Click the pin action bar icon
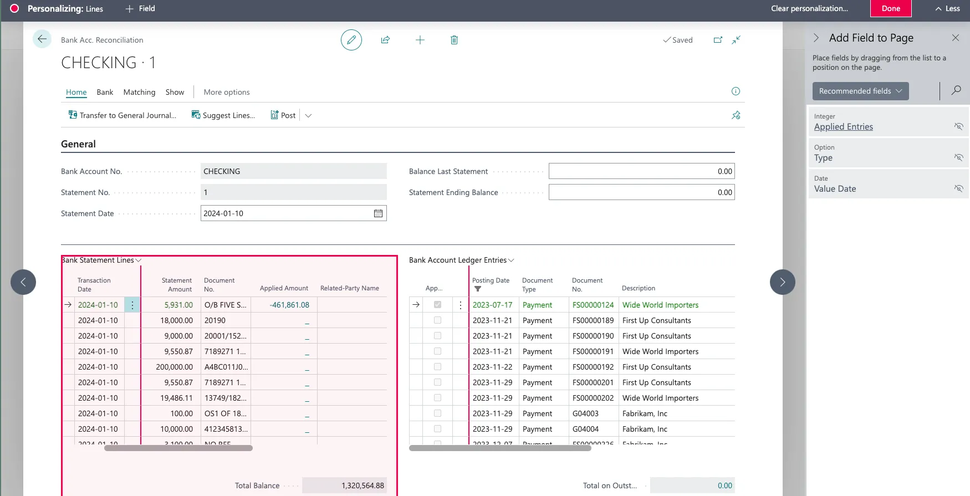 pyautogui.click(x=736, y=115)
